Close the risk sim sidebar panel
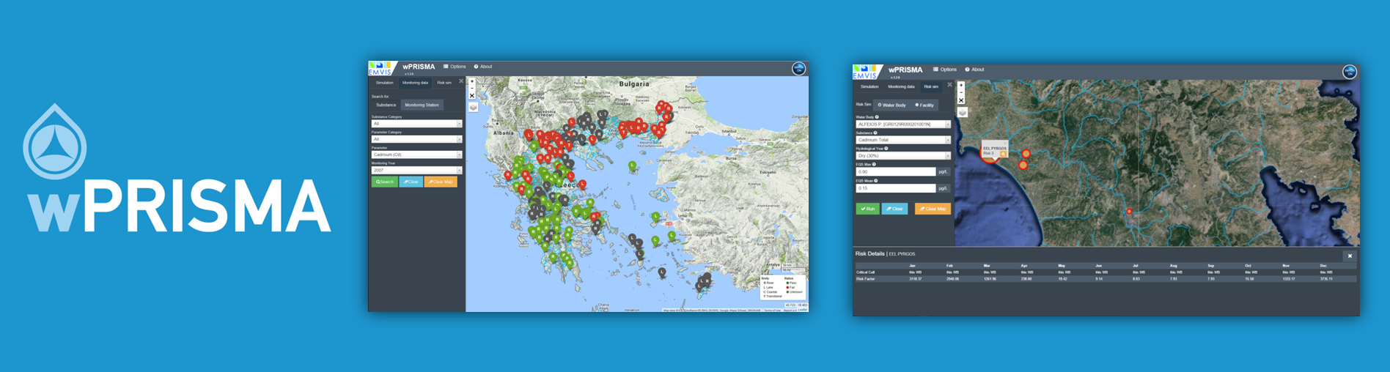Image resolution: width=1390 pixels, height=372 pixels. [949, 85]
